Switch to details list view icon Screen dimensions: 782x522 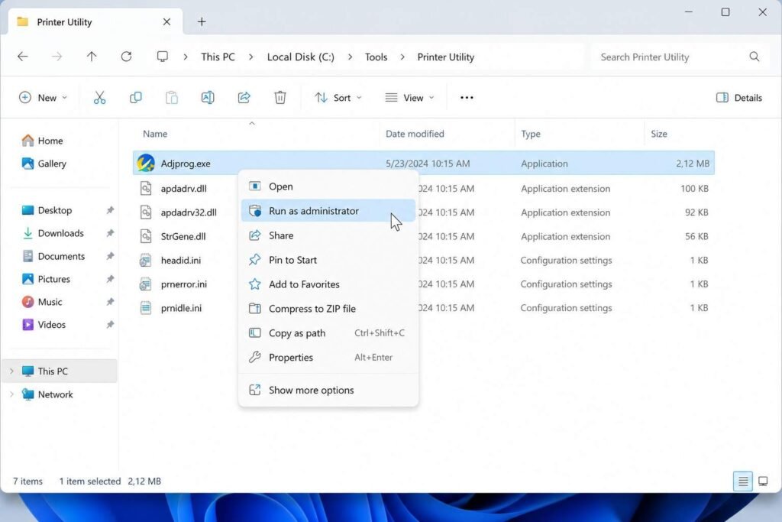point(743,481)
